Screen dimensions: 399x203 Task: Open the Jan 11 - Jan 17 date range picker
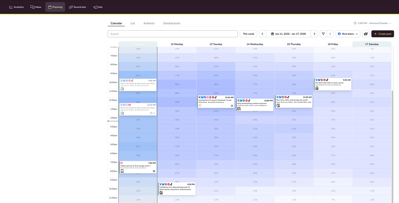288,34
